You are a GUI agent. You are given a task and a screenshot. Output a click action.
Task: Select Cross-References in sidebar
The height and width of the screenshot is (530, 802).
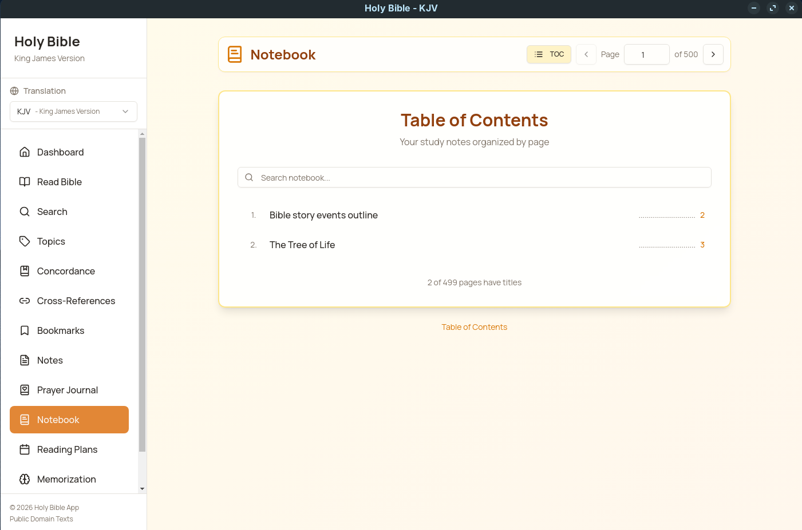coord(69,301)
